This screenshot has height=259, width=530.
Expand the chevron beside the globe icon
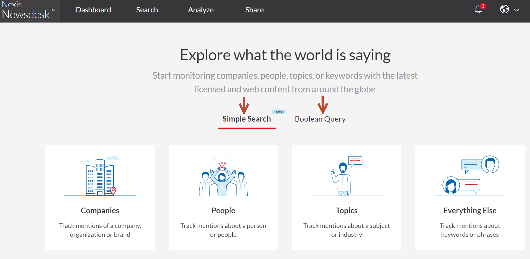click(x=517, y=10)
